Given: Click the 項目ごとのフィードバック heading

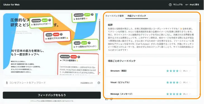Looking at the screenshot, I should (122, 61).
